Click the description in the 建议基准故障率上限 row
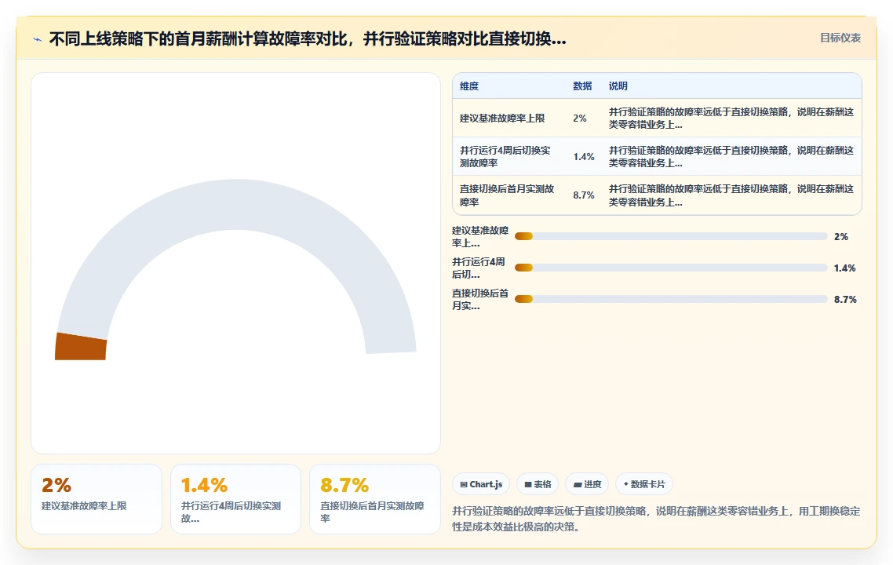This screenshot has width=893, height=565. click(x=731, y=118)
